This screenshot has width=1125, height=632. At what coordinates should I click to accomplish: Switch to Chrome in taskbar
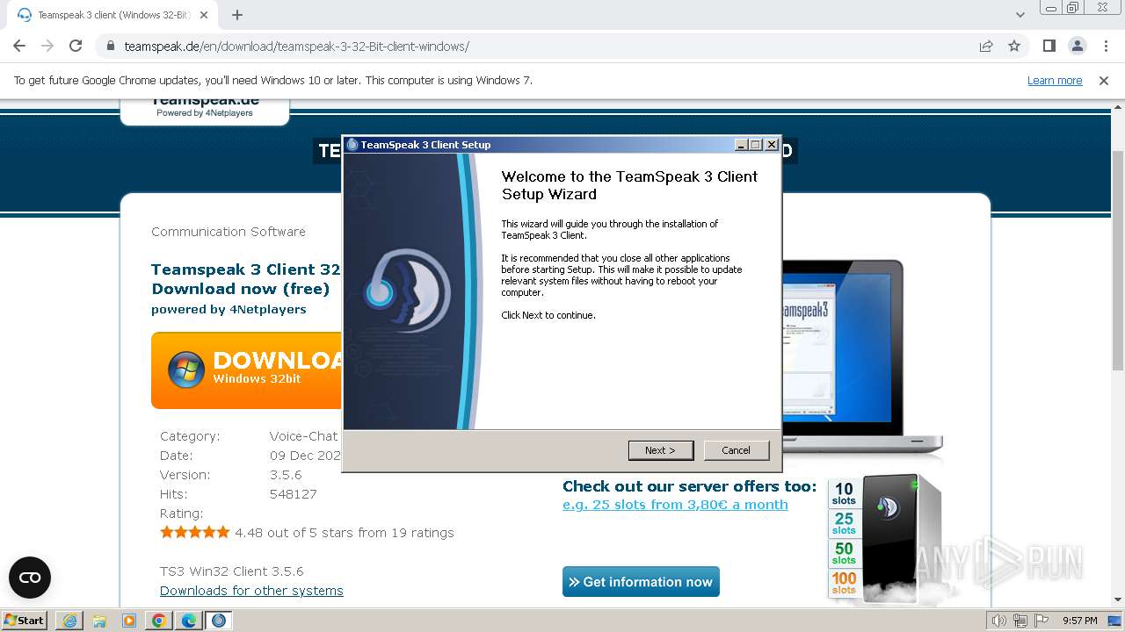pos(159,621)
